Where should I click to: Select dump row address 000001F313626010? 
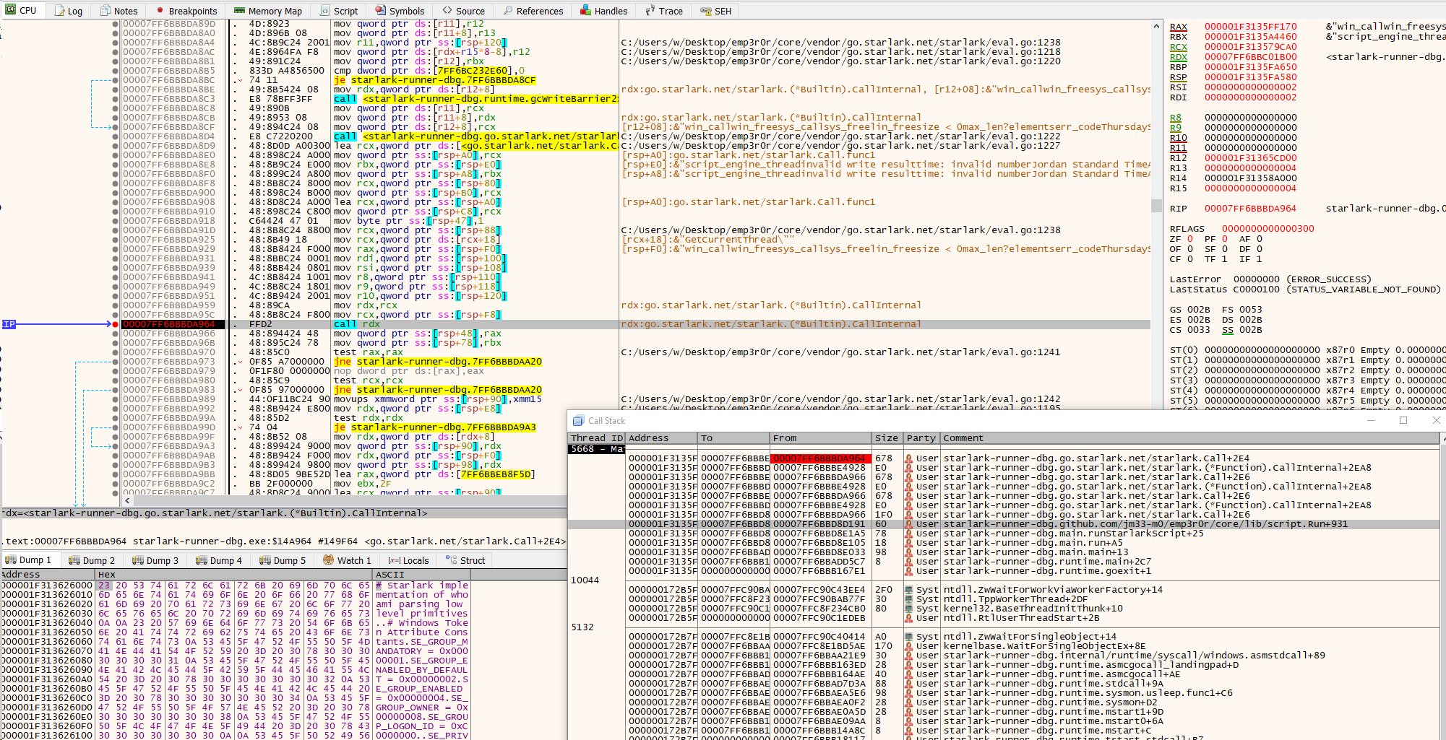point(47,595)
